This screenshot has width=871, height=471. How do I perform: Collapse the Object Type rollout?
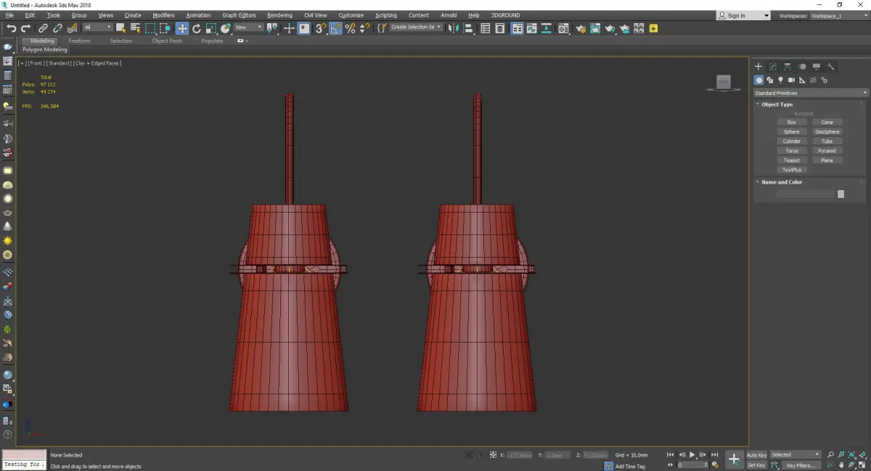click(777, 105)
